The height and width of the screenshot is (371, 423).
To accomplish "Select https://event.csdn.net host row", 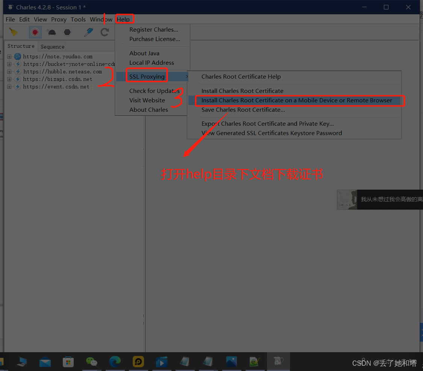I will pyautogui.click(x=56, y=87).
